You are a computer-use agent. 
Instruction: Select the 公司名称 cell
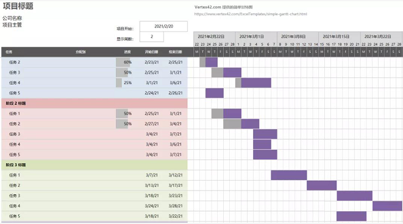[12, 18]
